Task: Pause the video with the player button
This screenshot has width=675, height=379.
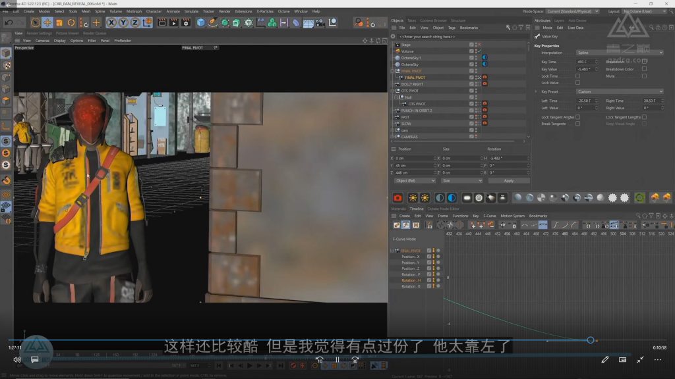Action: click(337, 360)
